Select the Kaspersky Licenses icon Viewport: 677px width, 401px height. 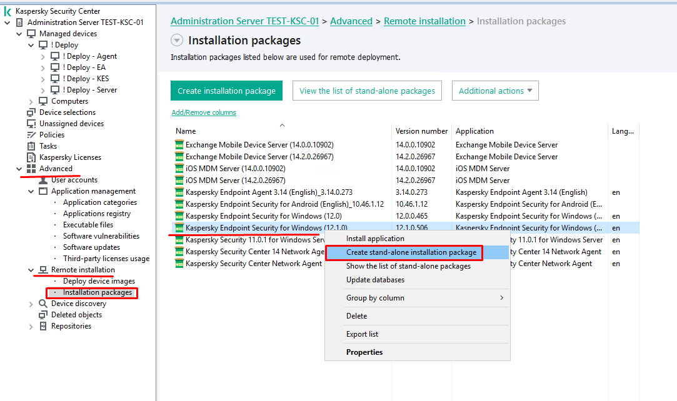(x=31, y=157)
